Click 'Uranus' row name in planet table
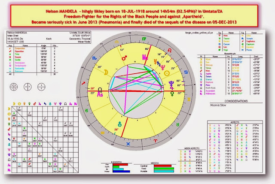The height and width of the screenshot is (184, 275). pos(209,79)
